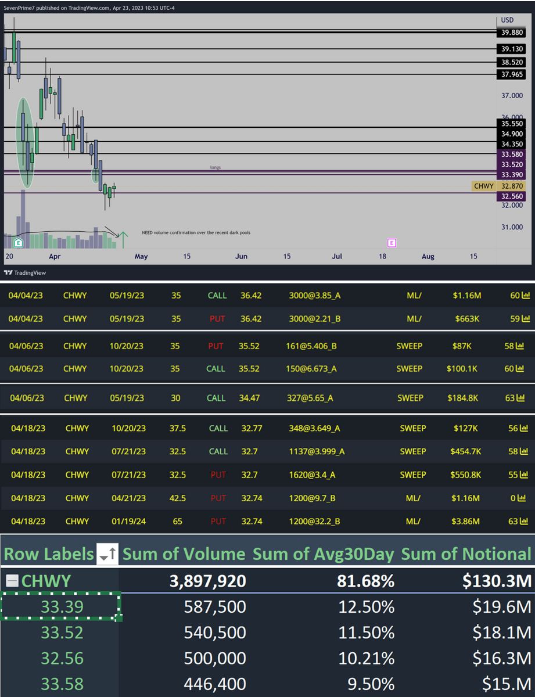Click the May label on time axis
Image resolution: width=535 pixels, height=697 pixels.
141,256
